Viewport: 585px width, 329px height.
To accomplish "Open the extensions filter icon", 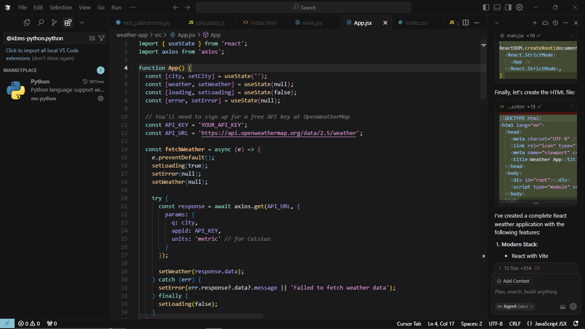I will (101, 38).
